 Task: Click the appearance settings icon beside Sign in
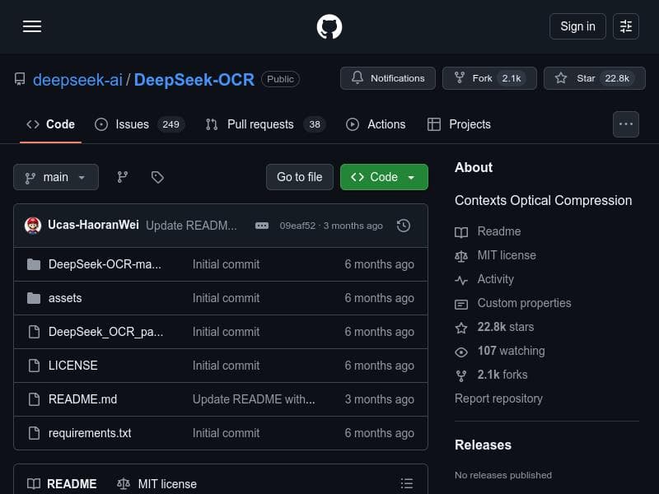click(x=626, y=26)
